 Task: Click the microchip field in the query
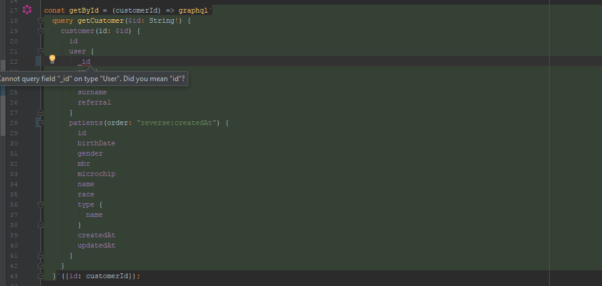(96, 174)
